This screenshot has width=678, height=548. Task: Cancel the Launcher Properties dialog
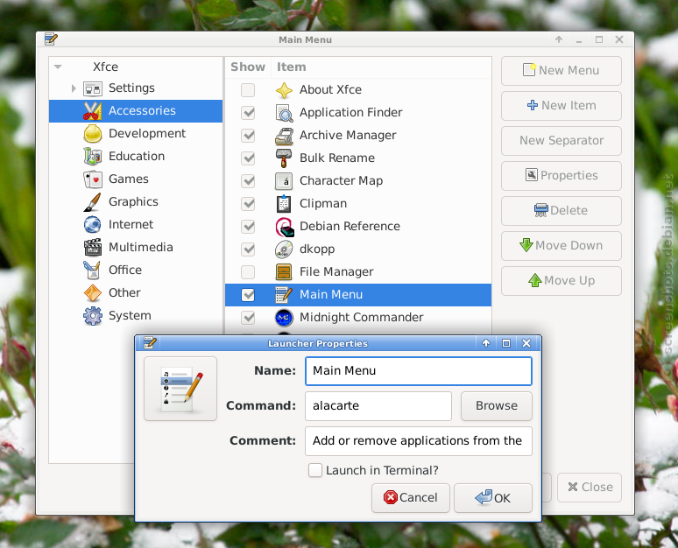[410, 498]
